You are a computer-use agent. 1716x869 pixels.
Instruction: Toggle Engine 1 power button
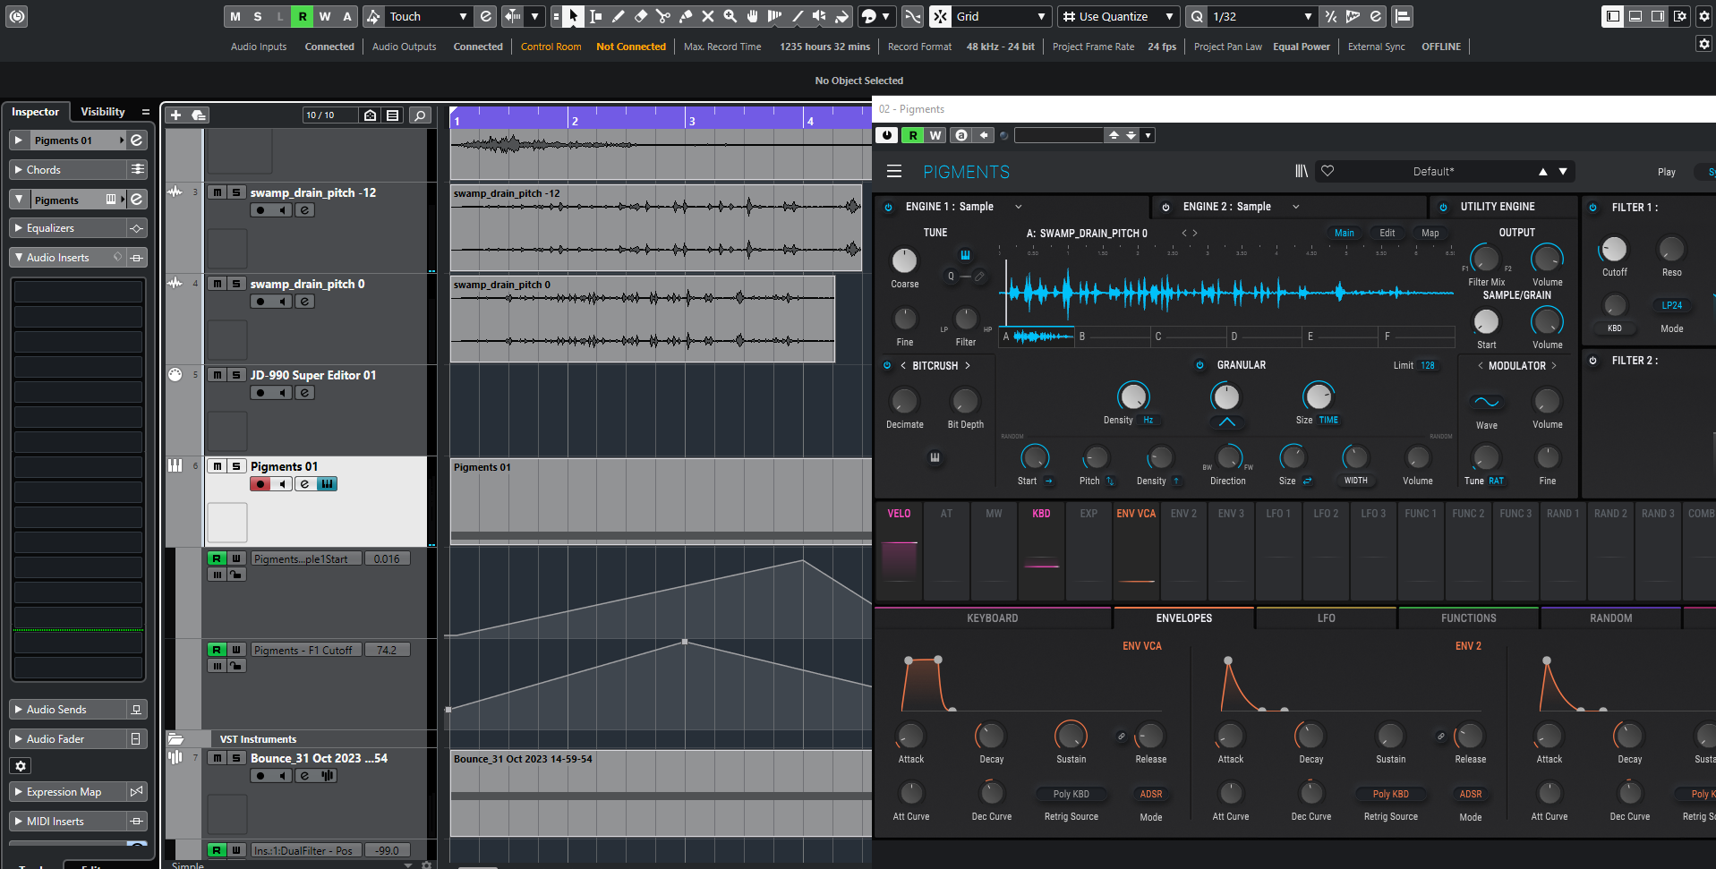pyautogui.click(x=889, y=207)
